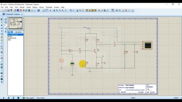Choose the Graph Mode tool

tap(1, 46)
